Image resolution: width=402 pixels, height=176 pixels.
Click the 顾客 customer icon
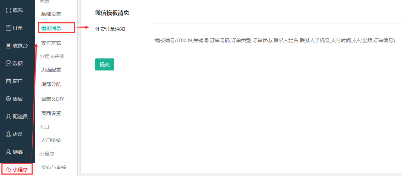tap(9, 152)
